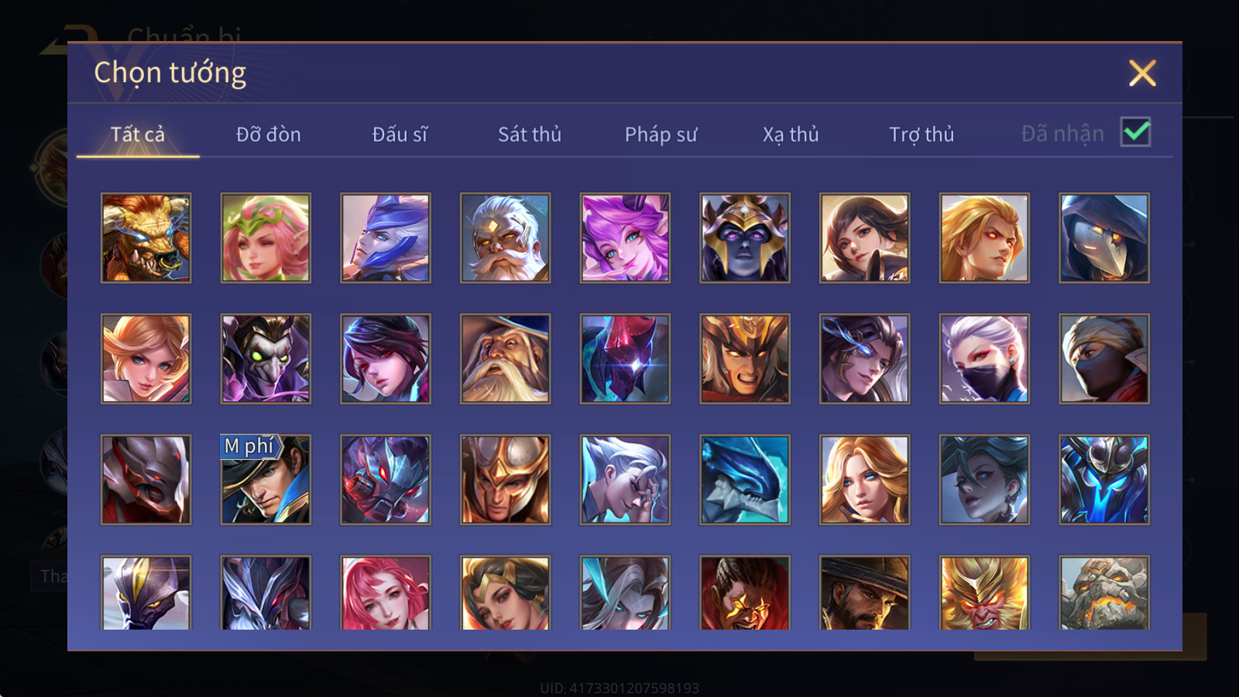This screenshot has height=697, width=1239.
Task: Pick the pink-haired fairy hero with green crown
Action: coord(266,238)
